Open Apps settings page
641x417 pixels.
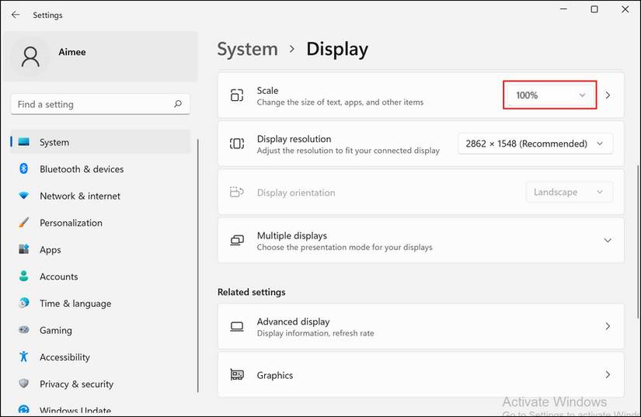[x=100, y=249]
